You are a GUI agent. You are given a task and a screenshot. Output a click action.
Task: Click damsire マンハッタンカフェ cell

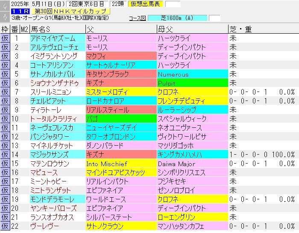[192, 226]
